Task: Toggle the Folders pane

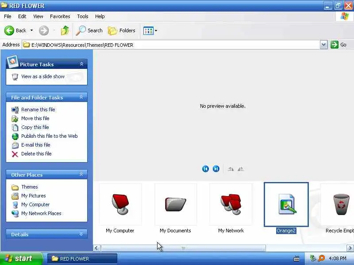Action: point(121,30)
